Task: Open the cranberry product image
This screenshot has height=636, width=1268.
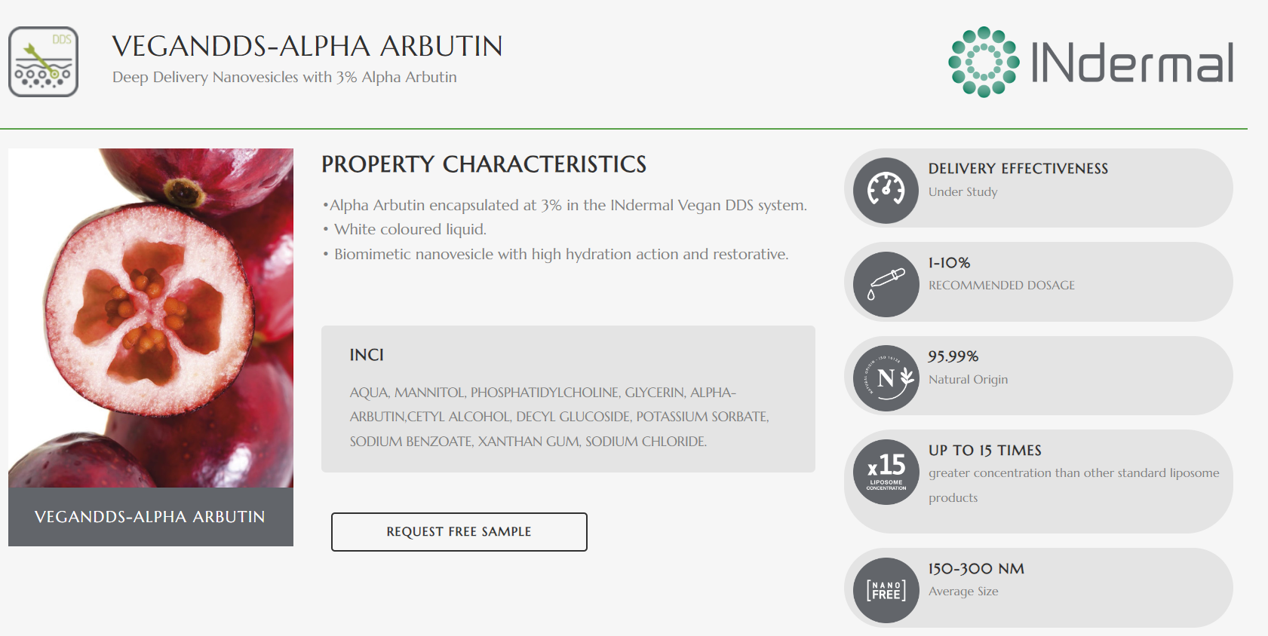Action: [x=151, y=317]
